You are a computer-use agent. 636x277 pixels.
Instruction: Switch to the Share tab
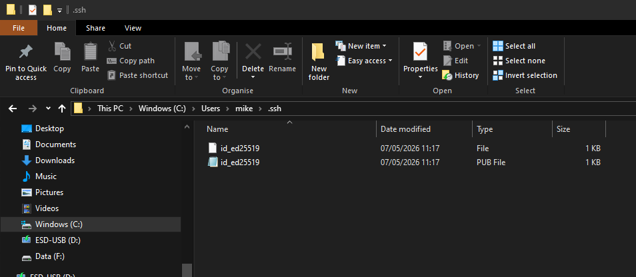click(x=96, y=28)
